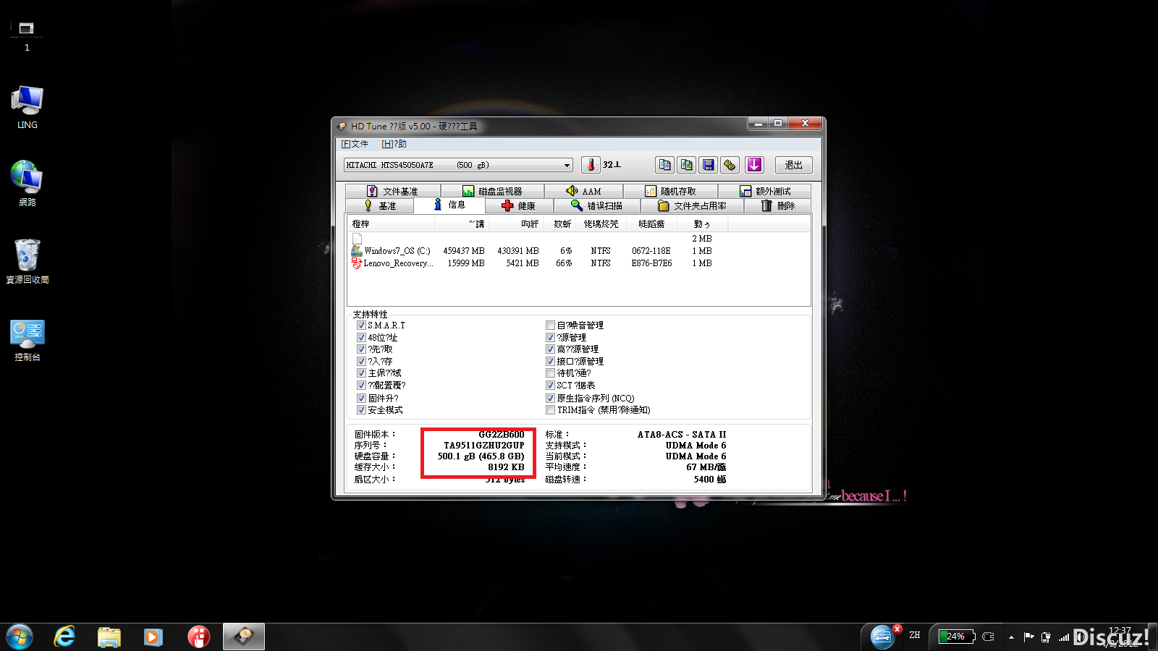Click the purple down-arrow toolbar icon

[754, 165]
